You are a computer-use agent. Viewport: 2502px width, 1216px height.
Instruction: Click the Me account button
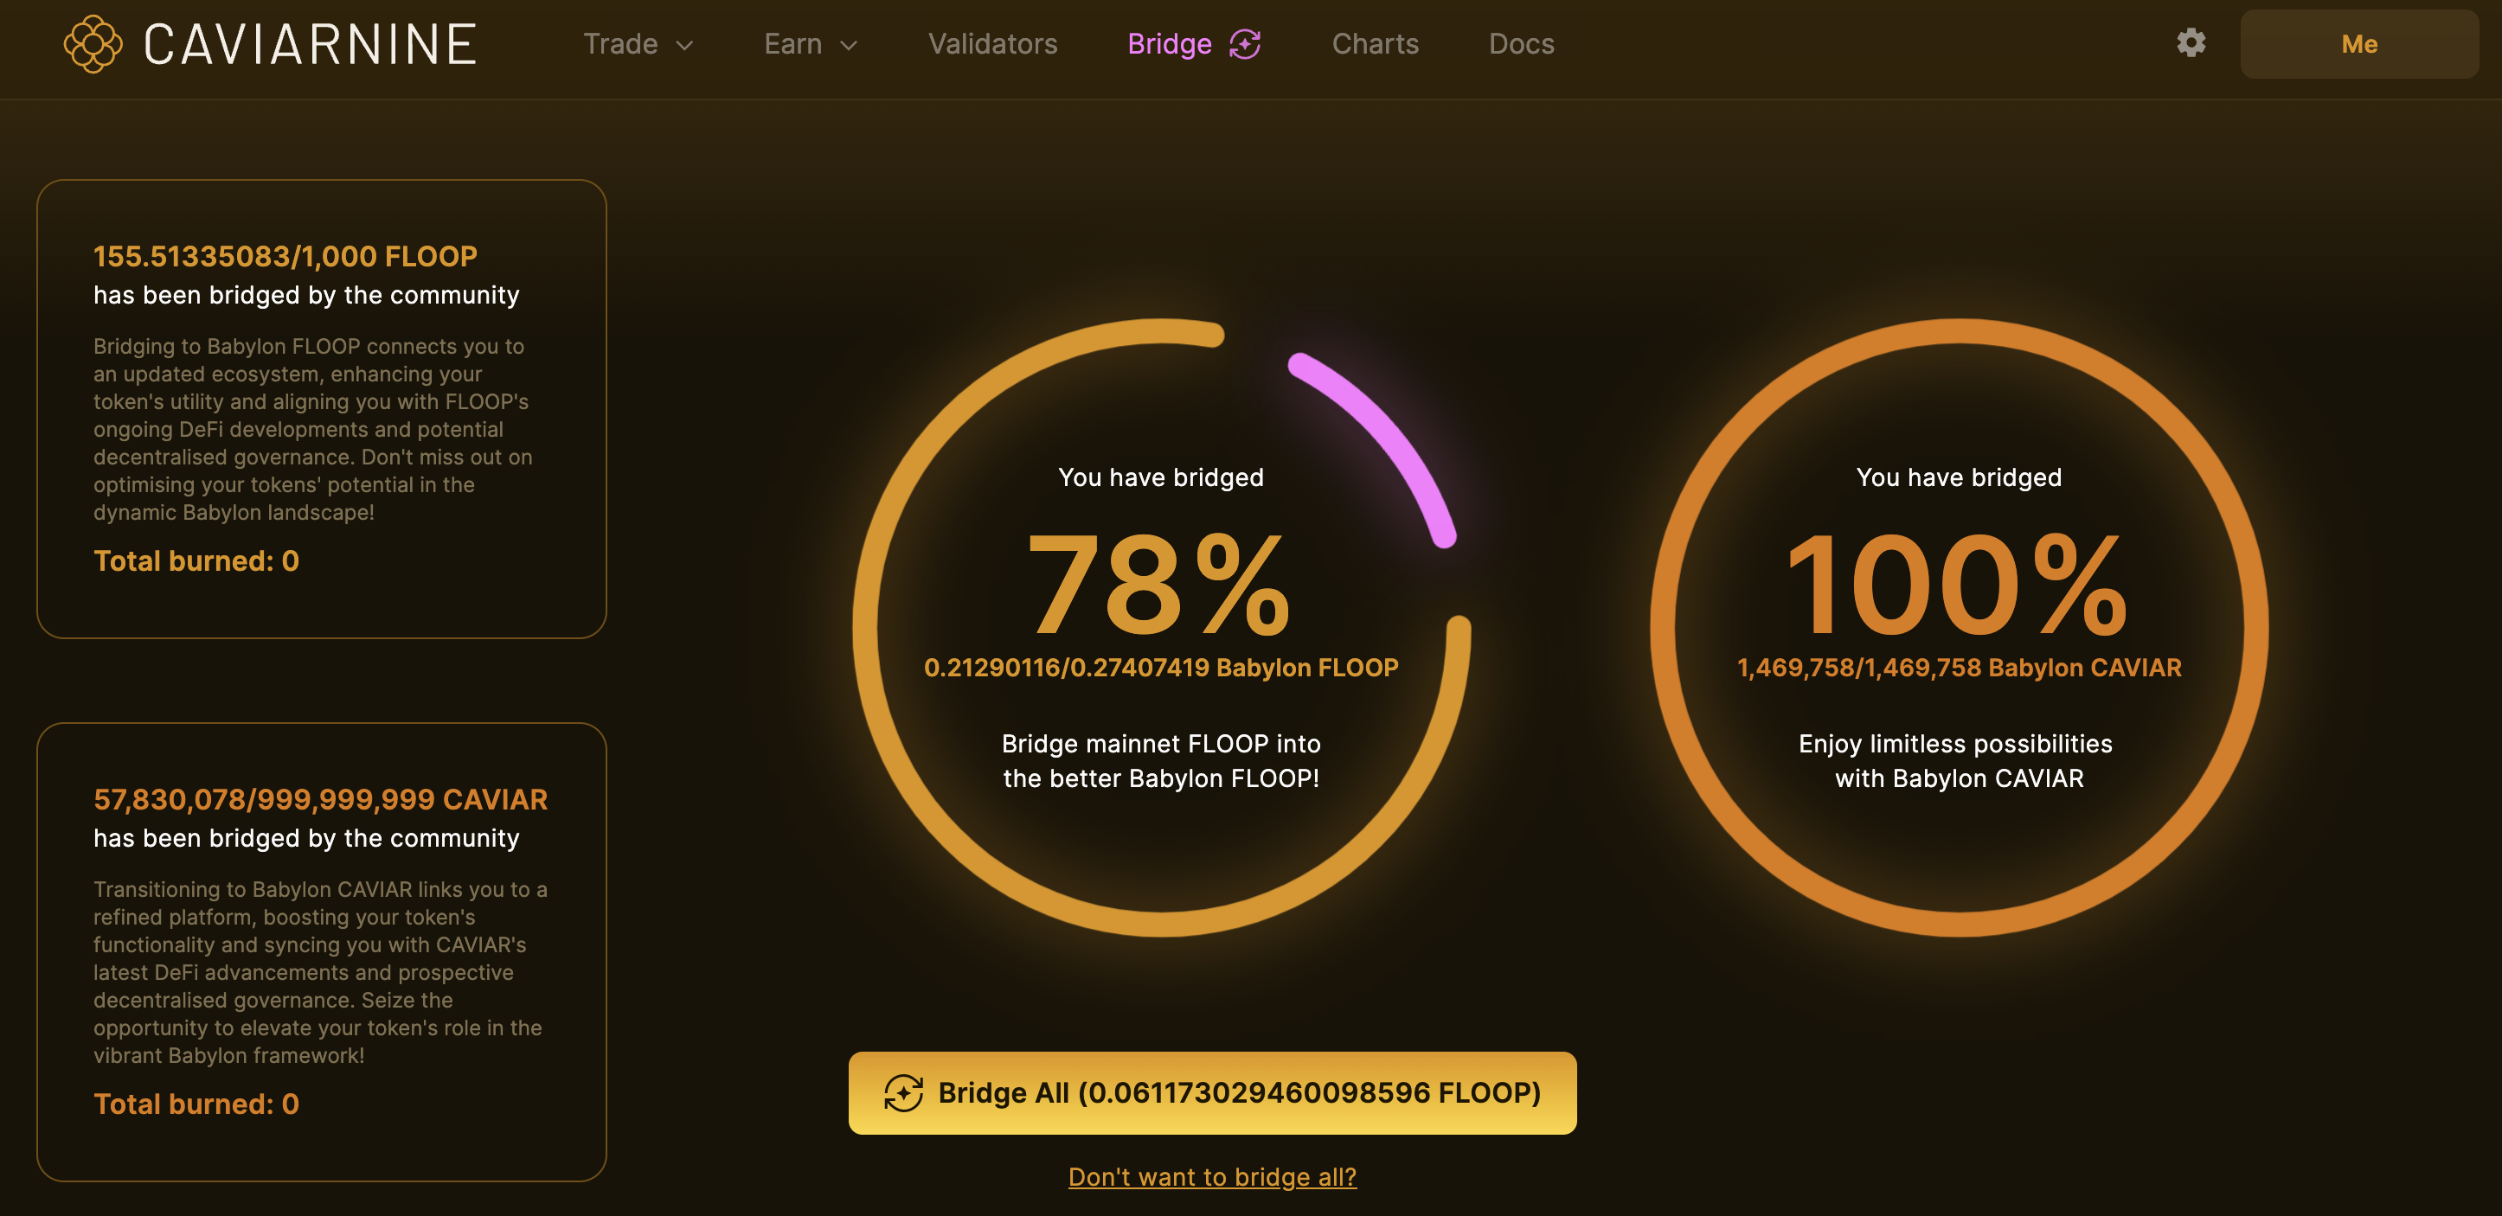coord(2358,44)
